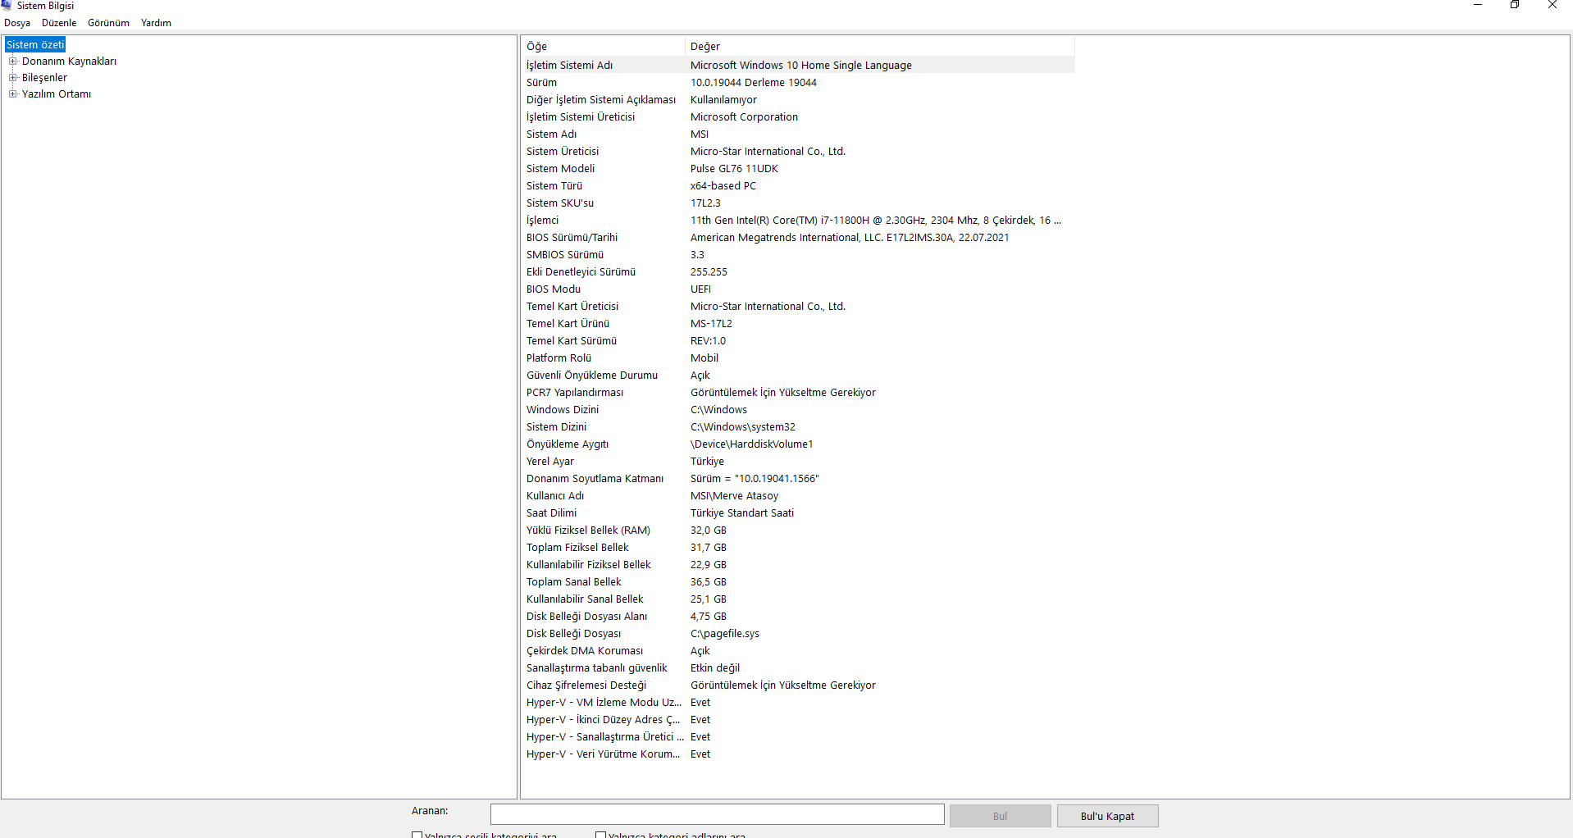Viewport: 1573px width, 838px height.
Task: Click the Cihaz Şifrelemesi Desteği label
Action: (586, 685)
